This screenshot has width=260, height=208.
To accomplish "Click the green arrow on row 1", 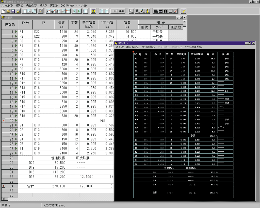I will tap(16, 32).
